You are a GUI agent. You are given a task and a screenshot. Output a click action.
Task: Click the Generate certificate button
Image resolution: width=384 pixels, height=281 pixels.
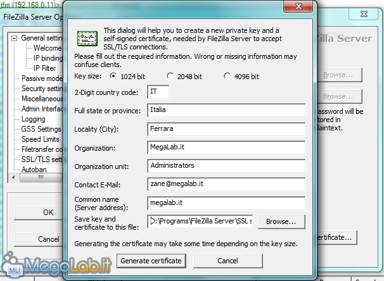point(151,261)
